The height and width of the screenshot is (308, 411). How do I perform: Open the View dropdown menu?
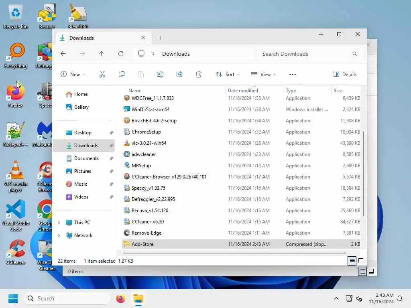pyautogui.click(x=263, y=74)
